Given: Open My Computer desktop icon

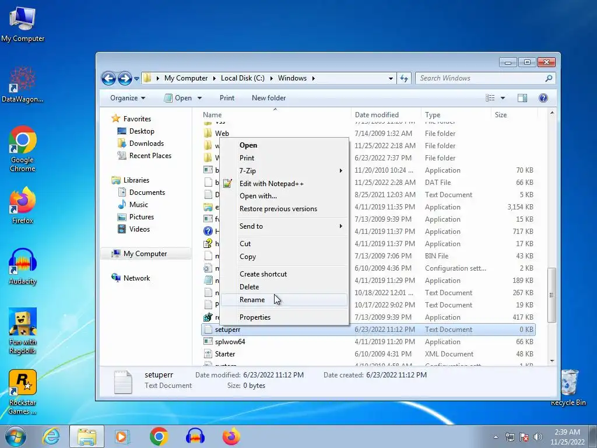Looking at the screenshot, I should tap(23, 24).
